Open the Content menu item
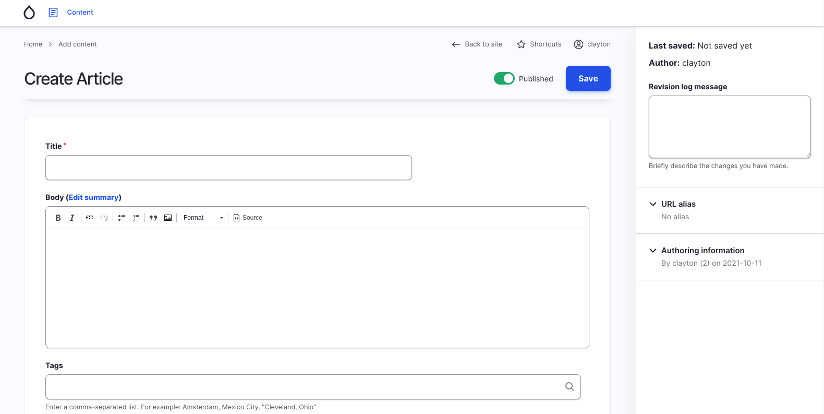Image resolution: width=824 pixels, height=414 pixels. [x=80, y=13]
